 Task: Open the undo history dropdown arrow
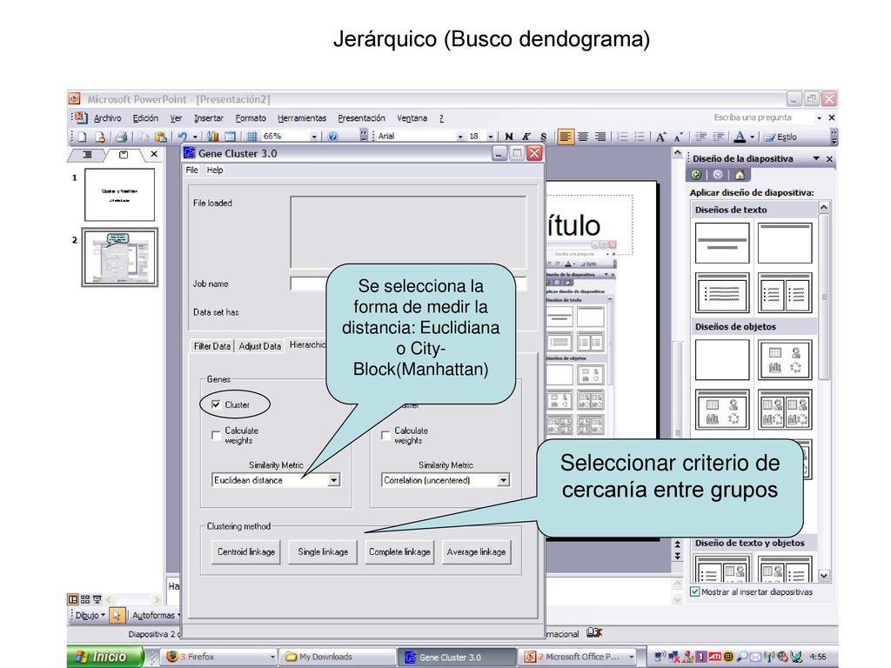pyautogui.click(x=195, y=137)
